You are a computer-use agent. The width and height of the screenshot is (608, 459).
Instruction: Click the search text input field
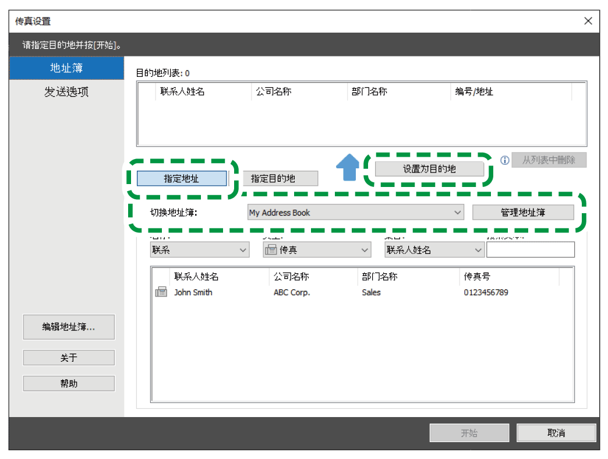point(530,250)
